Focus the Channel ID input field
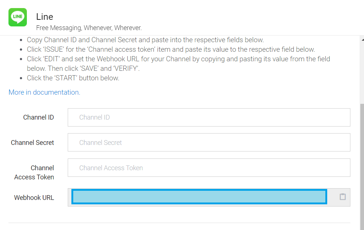 (x=209, y=117)
